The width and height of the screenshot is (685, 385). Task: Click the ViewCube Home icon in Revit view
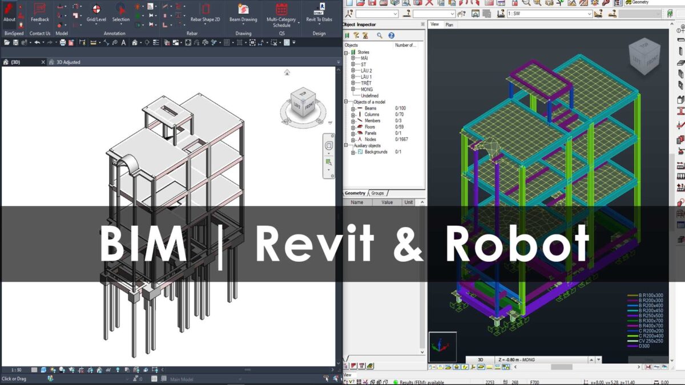[x=287, y=72]
